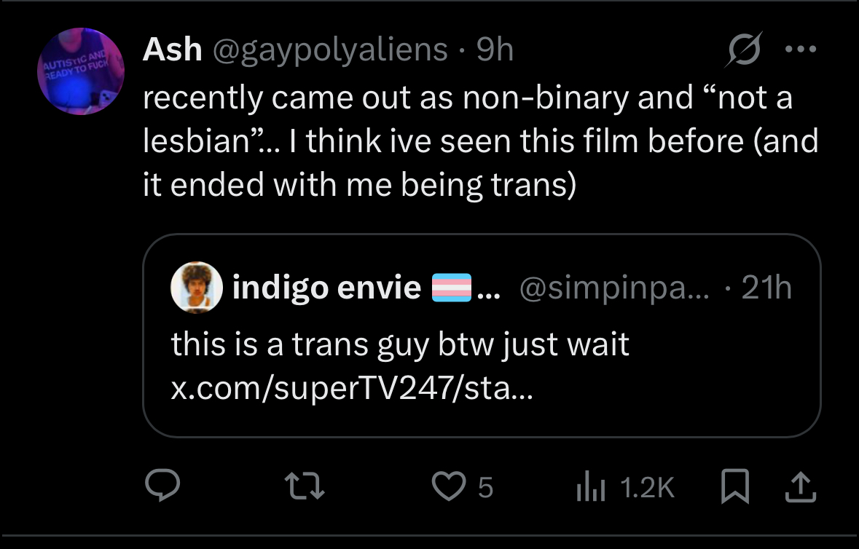This screenshot has width=859, height=549.
Task: Open the @gaypolyaliens handle link
Action: pos(330,50)
